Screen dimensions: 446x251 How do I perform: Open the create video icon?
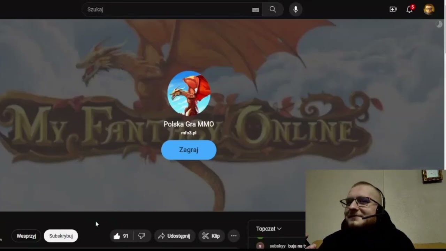point(393,9)
